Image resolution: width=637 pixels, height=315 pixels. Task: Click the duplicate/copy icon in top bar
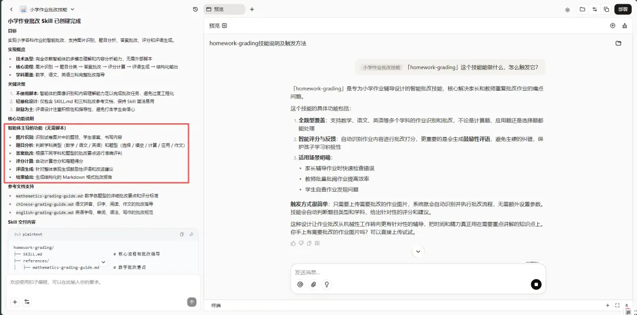pos(606,9)
